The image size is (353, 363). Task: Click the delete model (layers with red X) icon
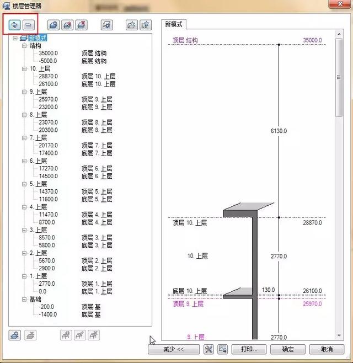point(82,25)
